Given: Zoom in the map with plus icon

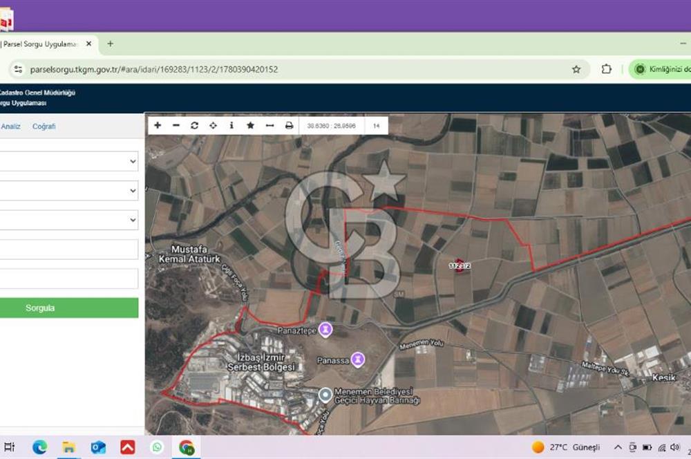Looking at the screenshot, I should pos(158,126).
